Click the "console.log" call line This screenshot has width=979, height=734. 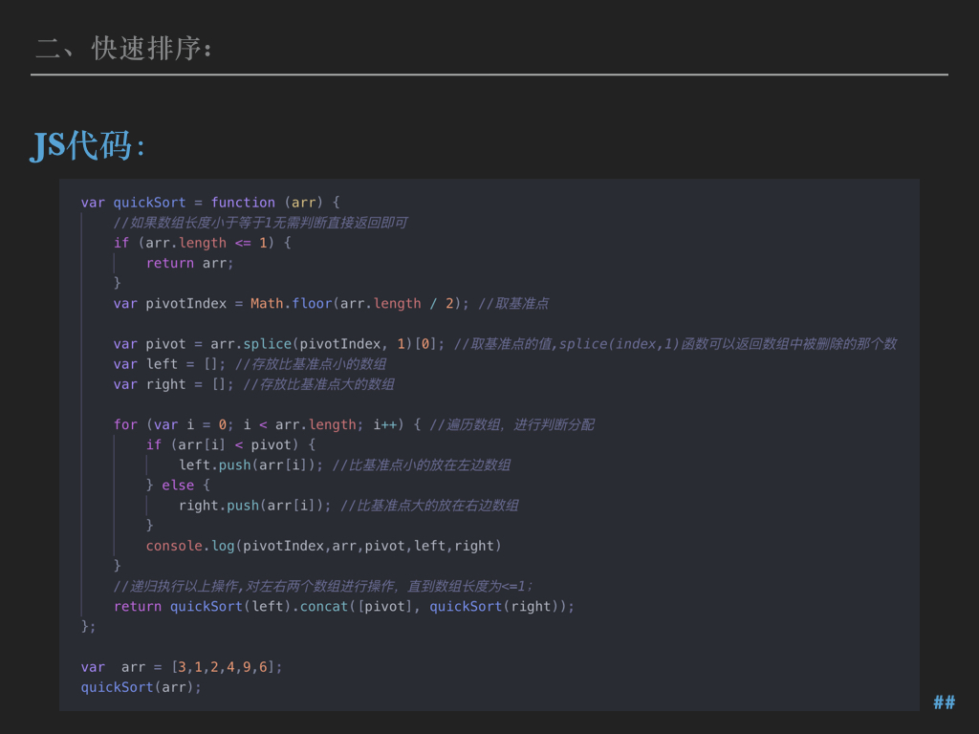tap(323, 546)
